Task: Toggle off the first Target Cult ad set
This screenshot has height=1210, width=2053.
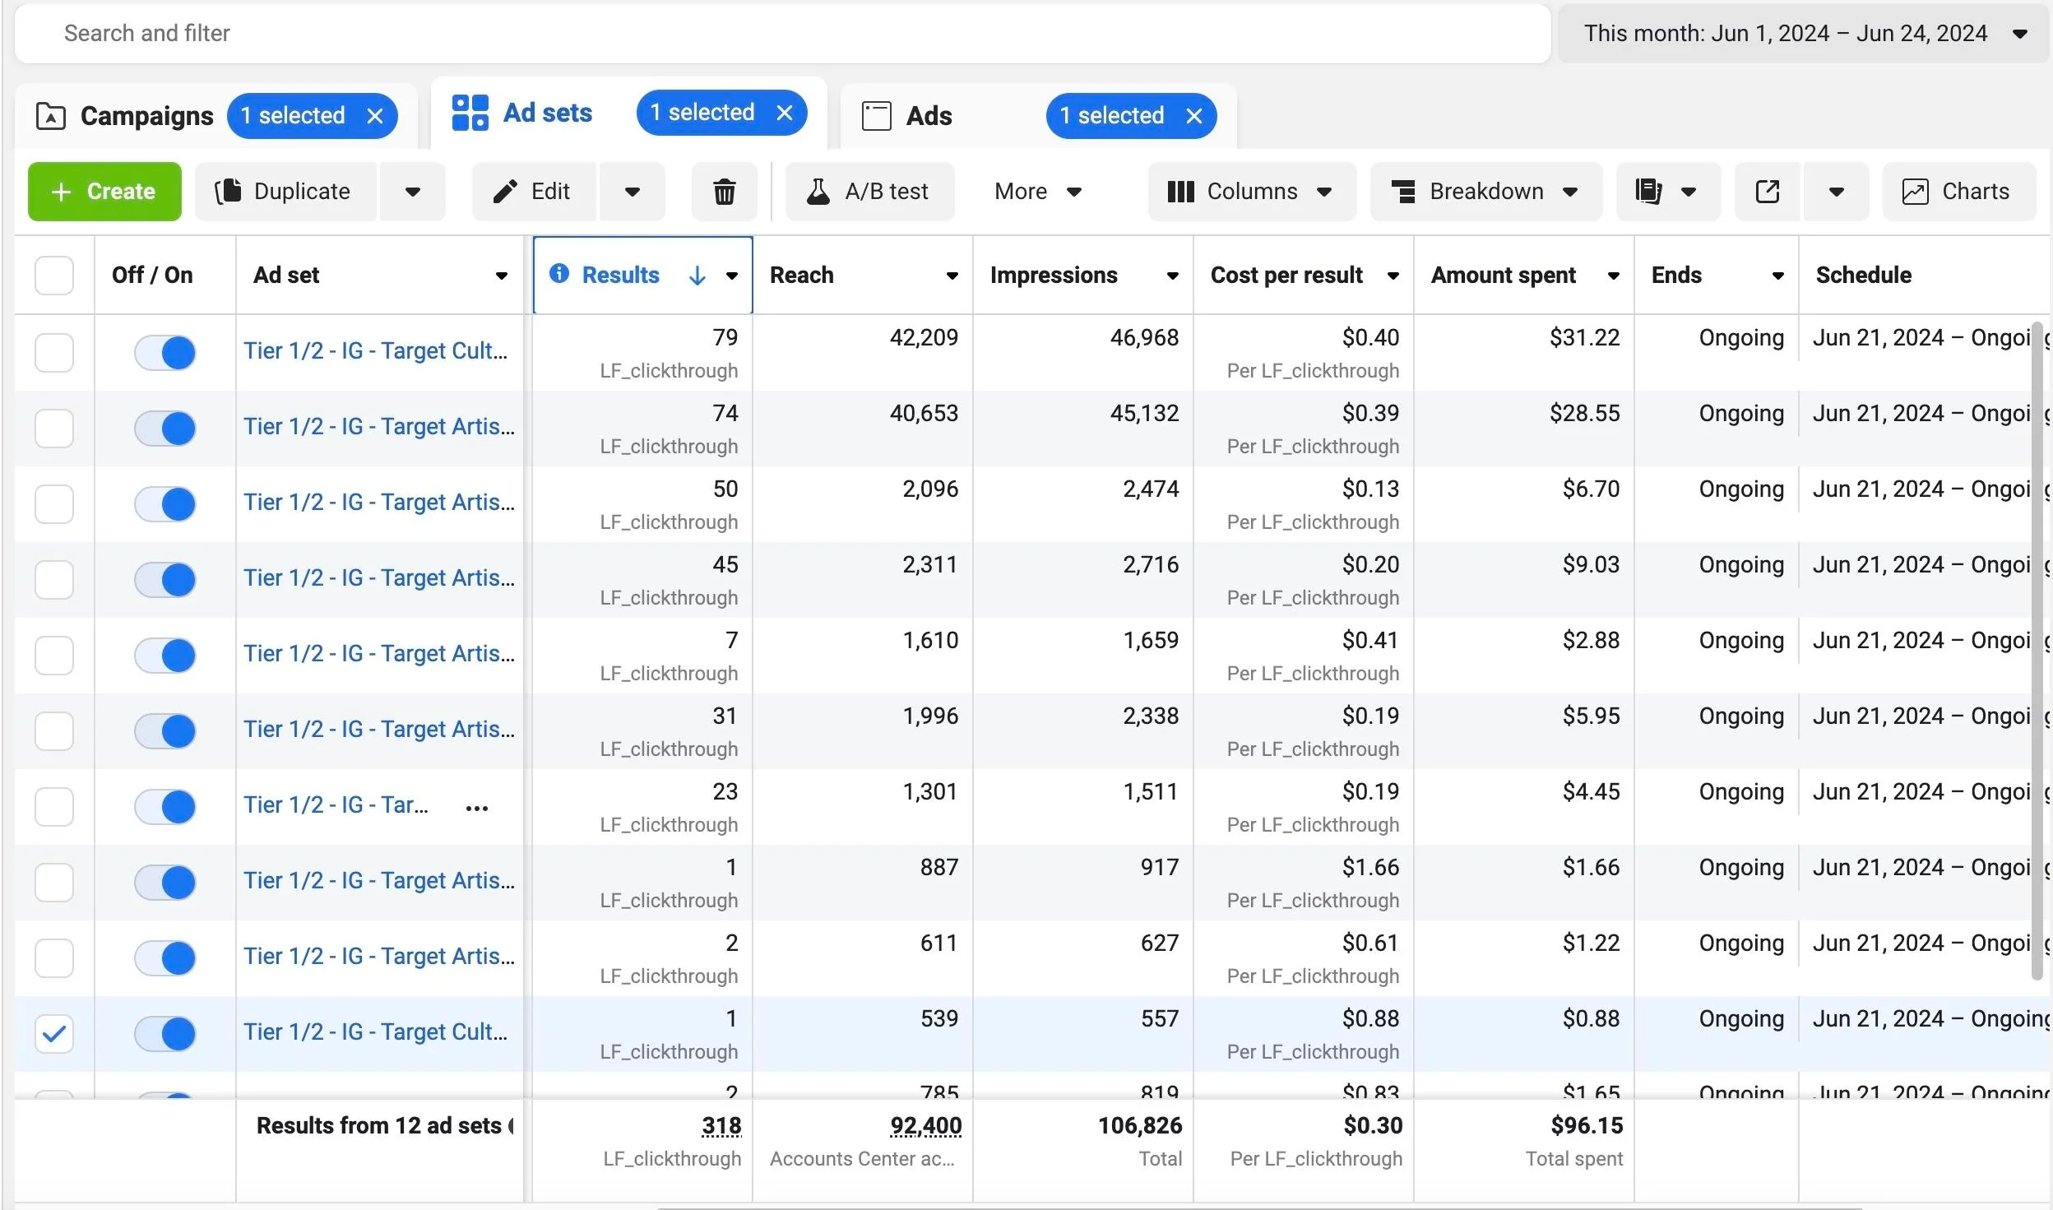Action: click(x=165, y=353)
